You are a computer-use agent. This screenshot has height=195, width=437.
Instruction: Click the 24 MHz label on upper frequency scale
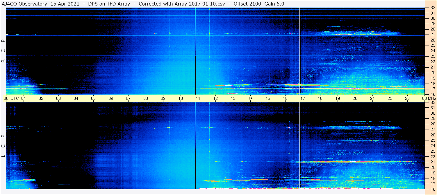tap(432, 51)
